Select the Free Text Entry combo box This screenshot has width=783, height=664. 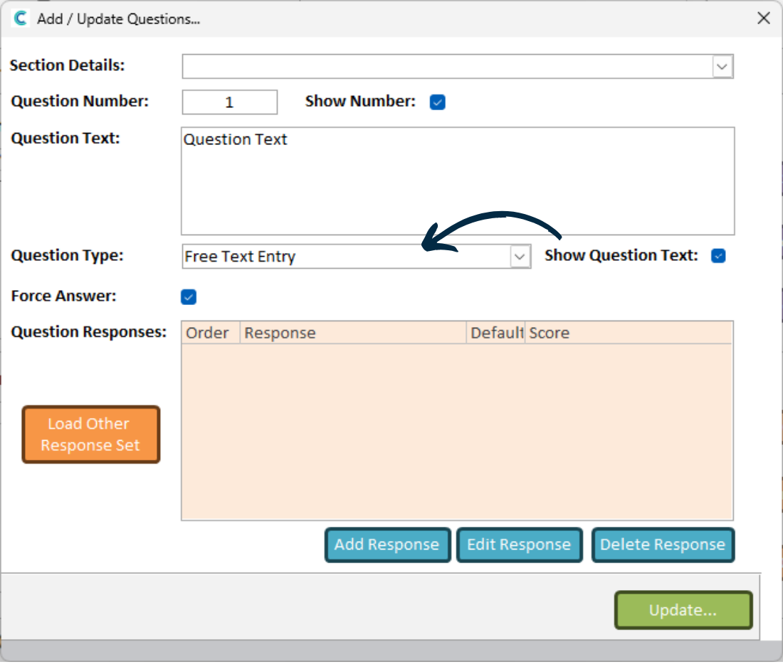tap(357, 257)
